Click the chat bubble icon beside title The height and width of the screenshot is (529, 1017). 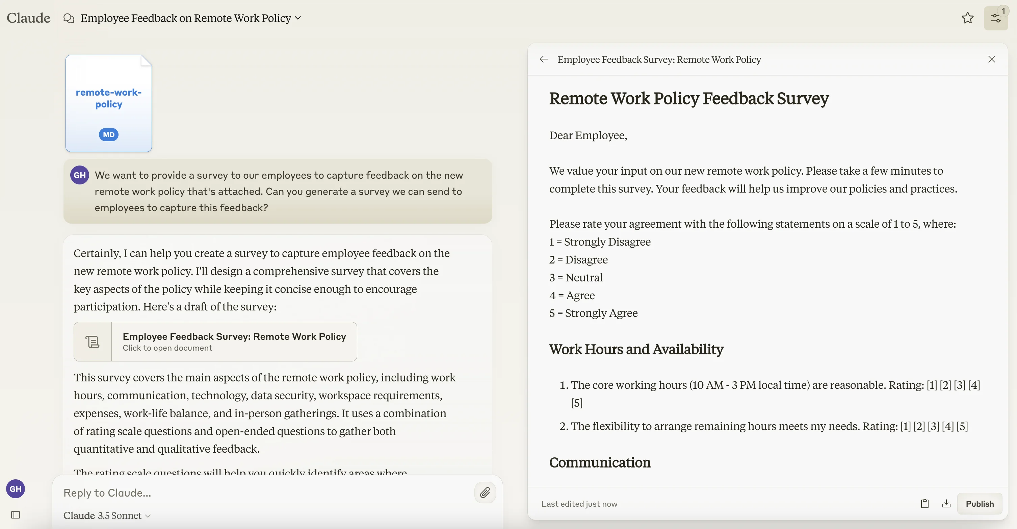(x=69, y=18)
